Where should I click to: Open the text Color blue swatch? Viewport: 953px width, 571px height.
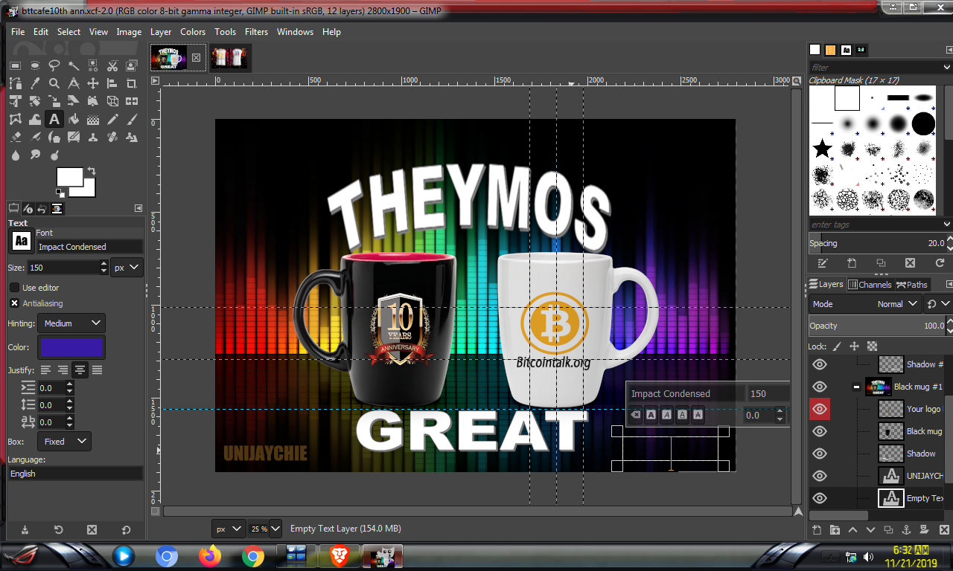click(x=71, y=347)
